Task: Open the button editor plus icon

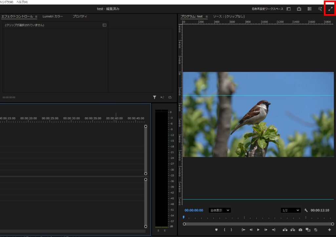Action: [329, 230]
